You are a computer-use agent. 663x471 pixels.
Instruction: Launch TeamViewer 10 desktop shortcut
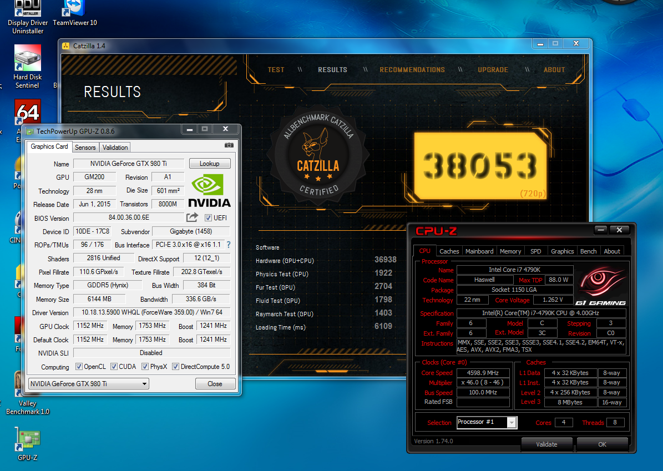[x=75, y=13]
